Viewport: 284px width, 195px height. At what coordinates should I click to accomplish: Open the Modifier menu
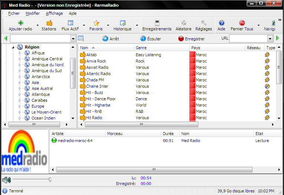click(33, 13)
